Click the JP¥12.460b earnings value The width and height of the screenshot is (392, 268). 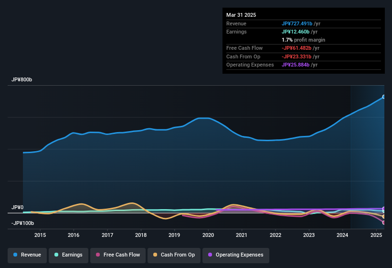tap(296, 32)
